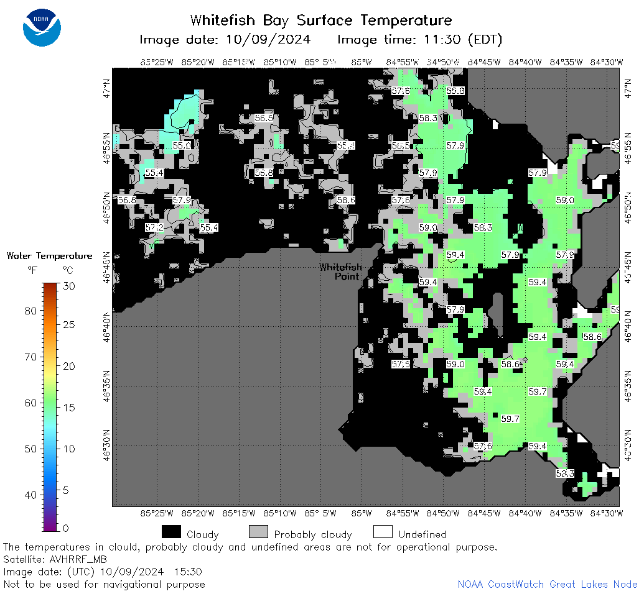
Task: Click the 57.2 temperature label on map
Action: pos(154,227)
